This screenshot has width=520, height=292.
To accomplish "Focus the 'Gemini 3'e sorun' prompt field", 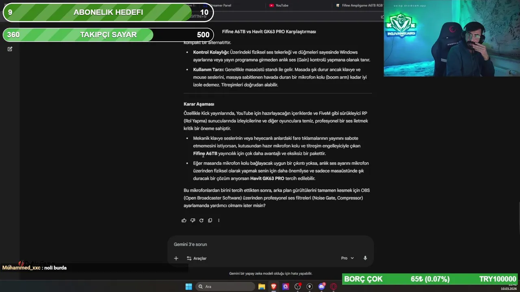I will 270,245.
